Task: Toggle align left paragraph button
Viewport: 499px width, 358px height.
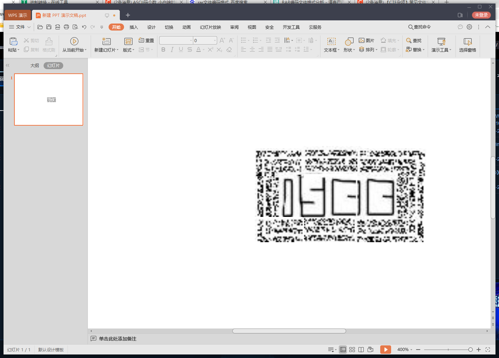Action: pyautogui.click(x=244, y=50)
